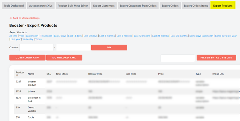Select the Export Customers tab

(104, 6)
